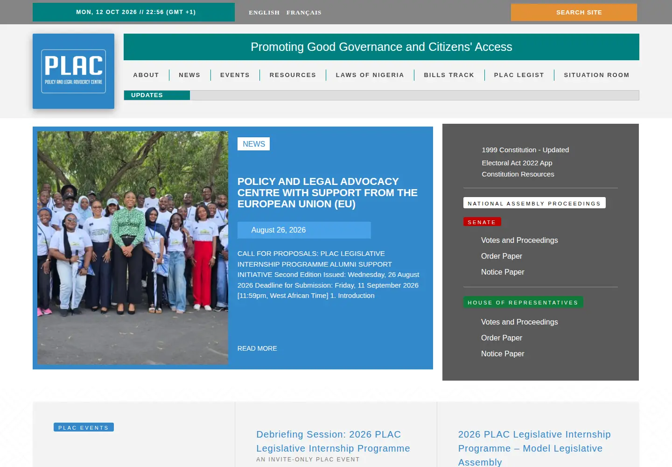Click the NEWS category tag
672x467 pixels.
(x=253, y=144)
